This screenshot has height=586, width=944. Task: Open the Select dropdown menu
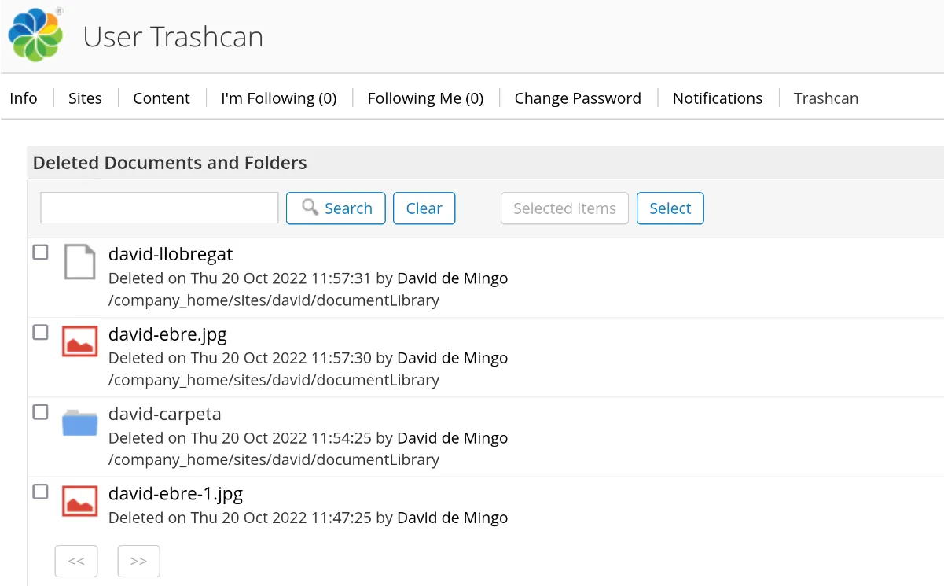coord(670,208)
